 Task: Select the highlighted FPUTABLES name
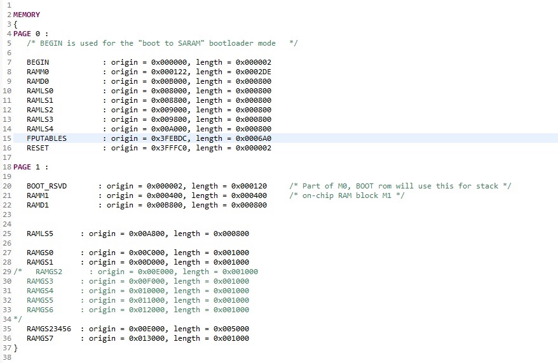(x=46, y=138)
